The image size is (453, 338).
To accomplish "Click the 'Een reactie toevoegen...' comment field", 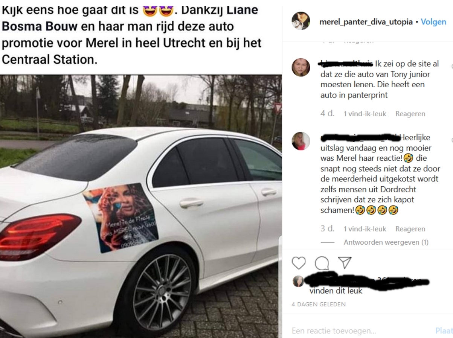I will click(360, 331).
